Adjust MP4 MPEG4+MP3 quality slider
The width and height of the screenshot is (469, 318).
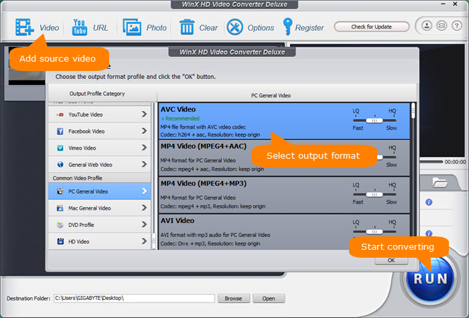[375, 195]
